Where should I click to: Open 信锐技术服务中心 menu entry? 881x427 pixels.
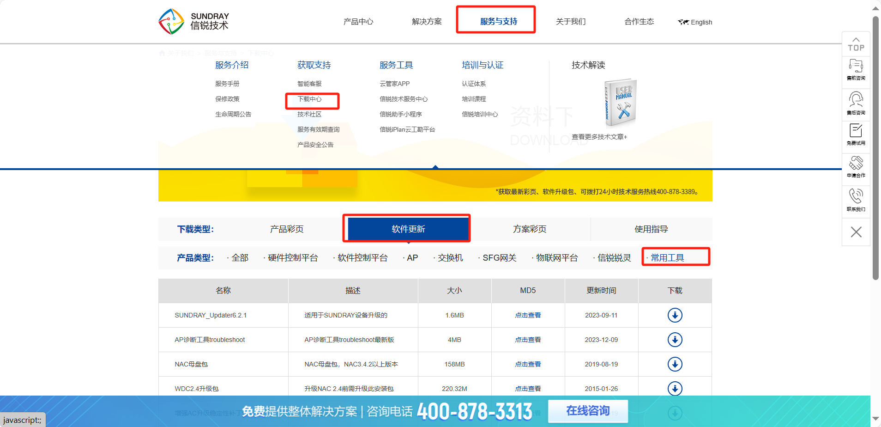click(x=404, y=99)
